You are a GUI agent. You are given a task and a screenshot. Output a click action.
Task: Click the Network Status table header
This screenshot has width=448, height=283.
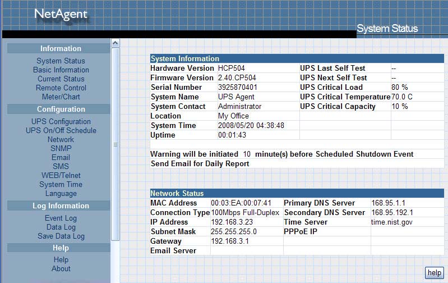pos(297,193)
